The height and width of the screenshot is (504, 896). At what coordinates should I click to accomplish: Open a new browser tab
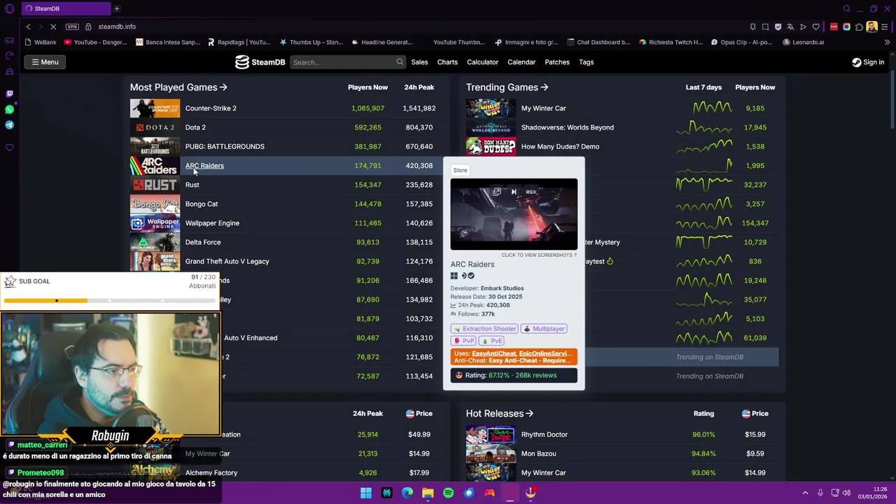pyautogui.click(x=117, y=8)
